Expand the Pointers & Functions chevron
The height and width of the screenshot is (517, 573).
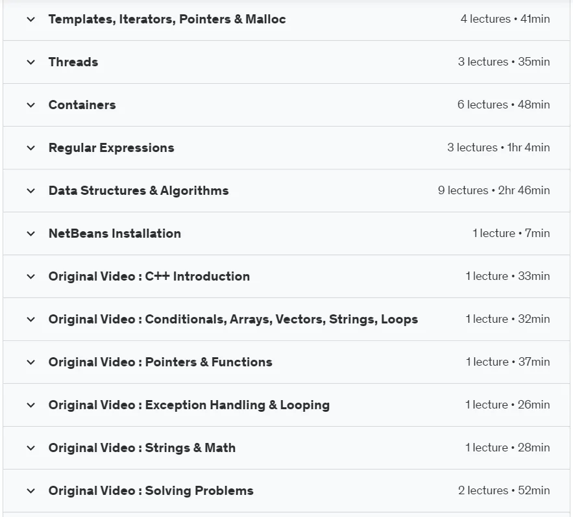(31, 362)
